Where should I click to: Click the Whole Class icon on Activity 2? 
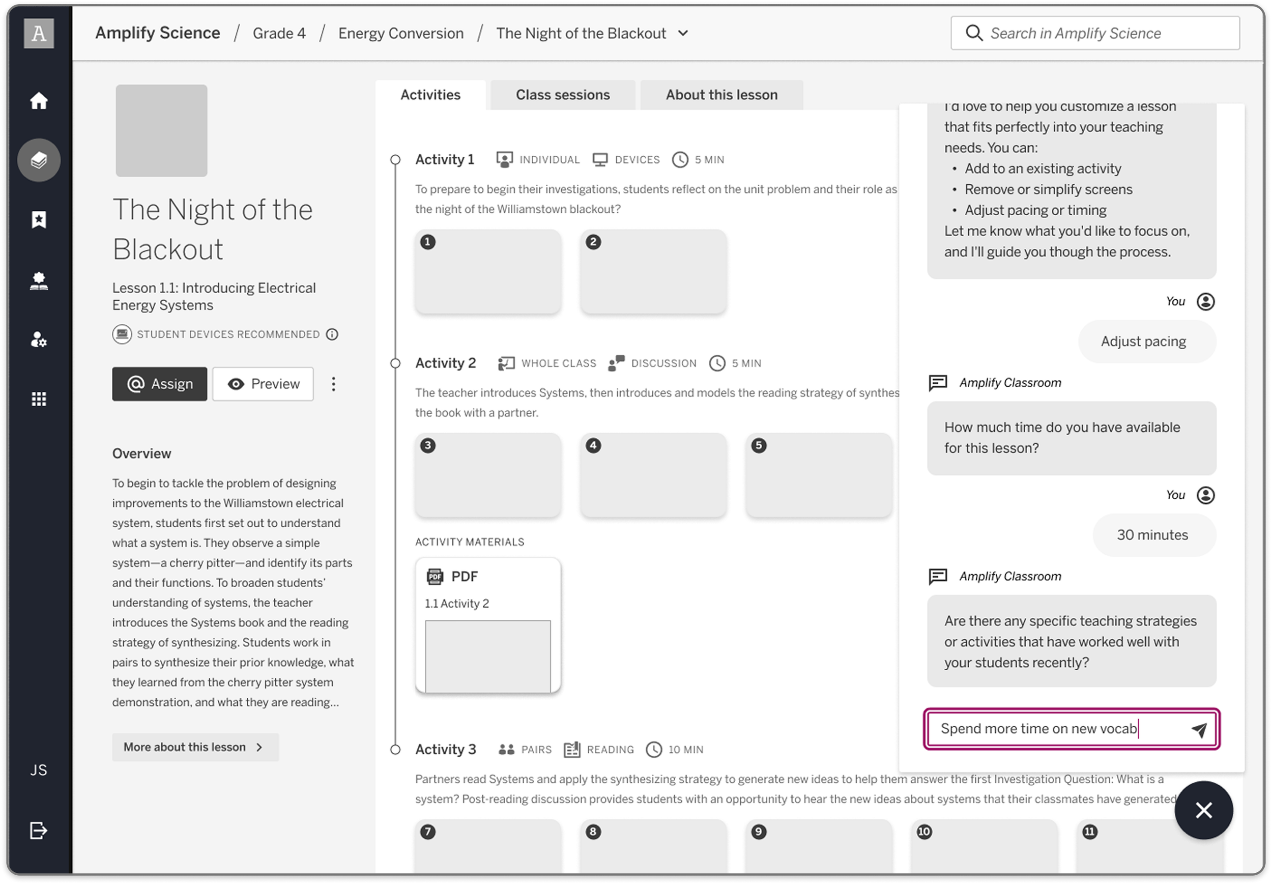coord(506,363)
